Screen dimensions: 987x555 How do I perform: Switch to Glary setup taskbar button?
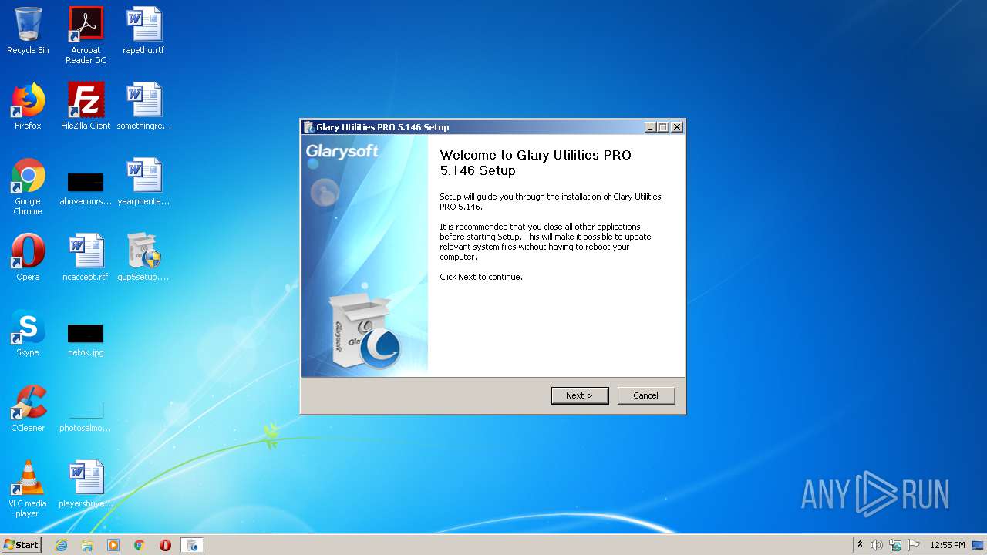192,545
